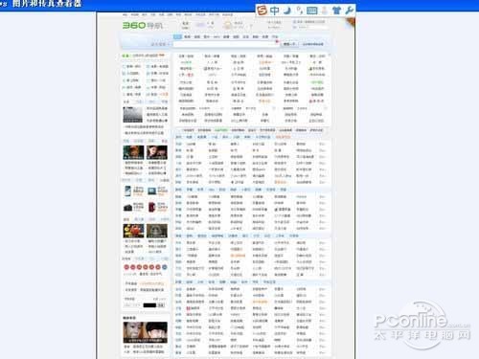Viewport: 479px width, 359px height.
Task: Open the gray foggy news thumbnail
Action: click(132, 115)
